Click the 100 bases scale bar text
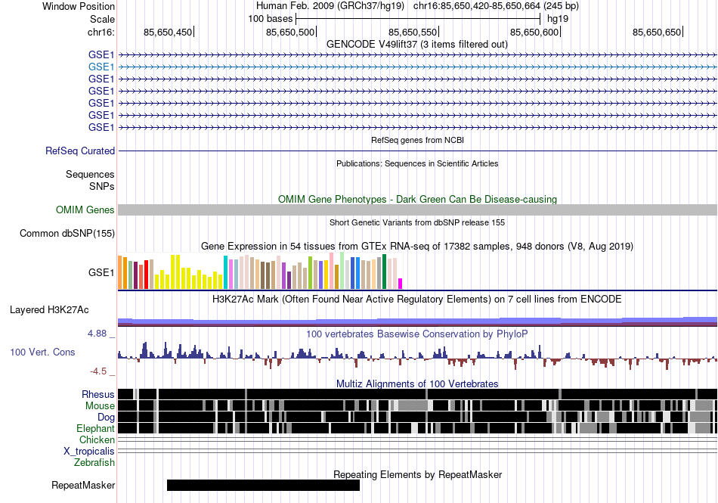 [x=270, y=19]
